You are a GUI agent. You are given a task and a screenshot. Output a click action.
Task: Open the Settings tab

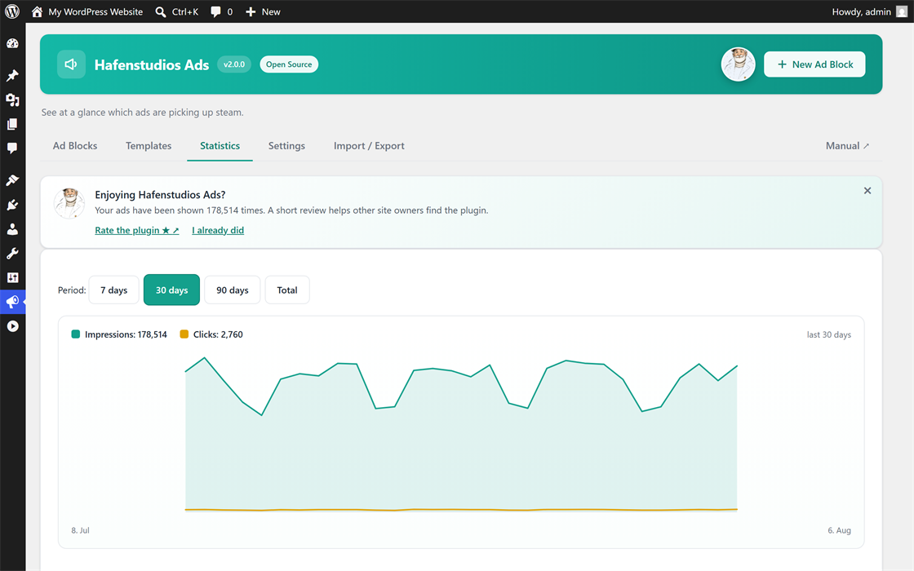coord(286,146)
